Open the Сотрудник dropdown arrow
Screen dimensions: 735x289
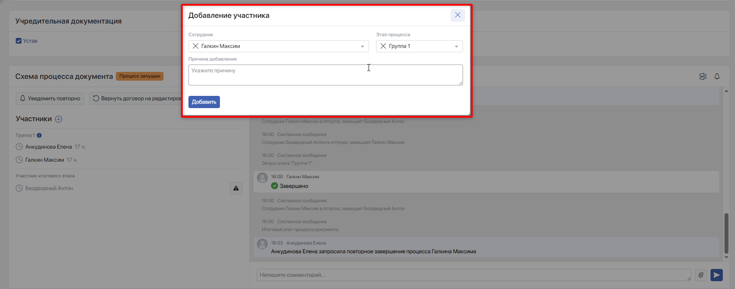click(362, 47)
